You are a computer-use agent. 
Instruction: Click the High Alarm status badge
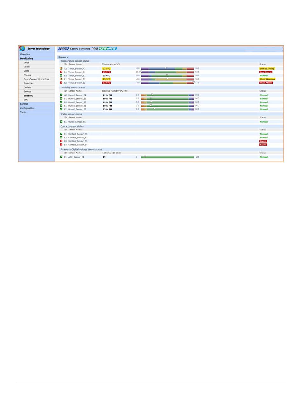click(x=266, y=83)
